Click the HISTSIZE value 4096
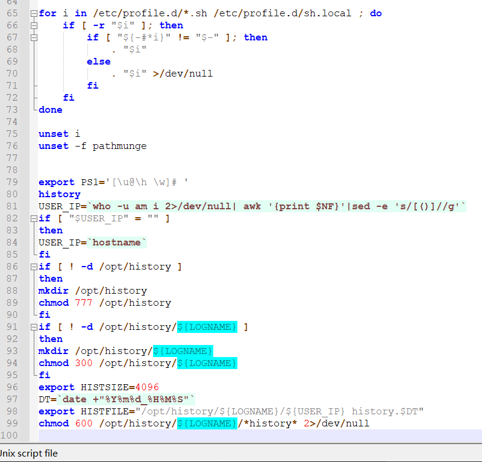 click(x=147, y=387)
